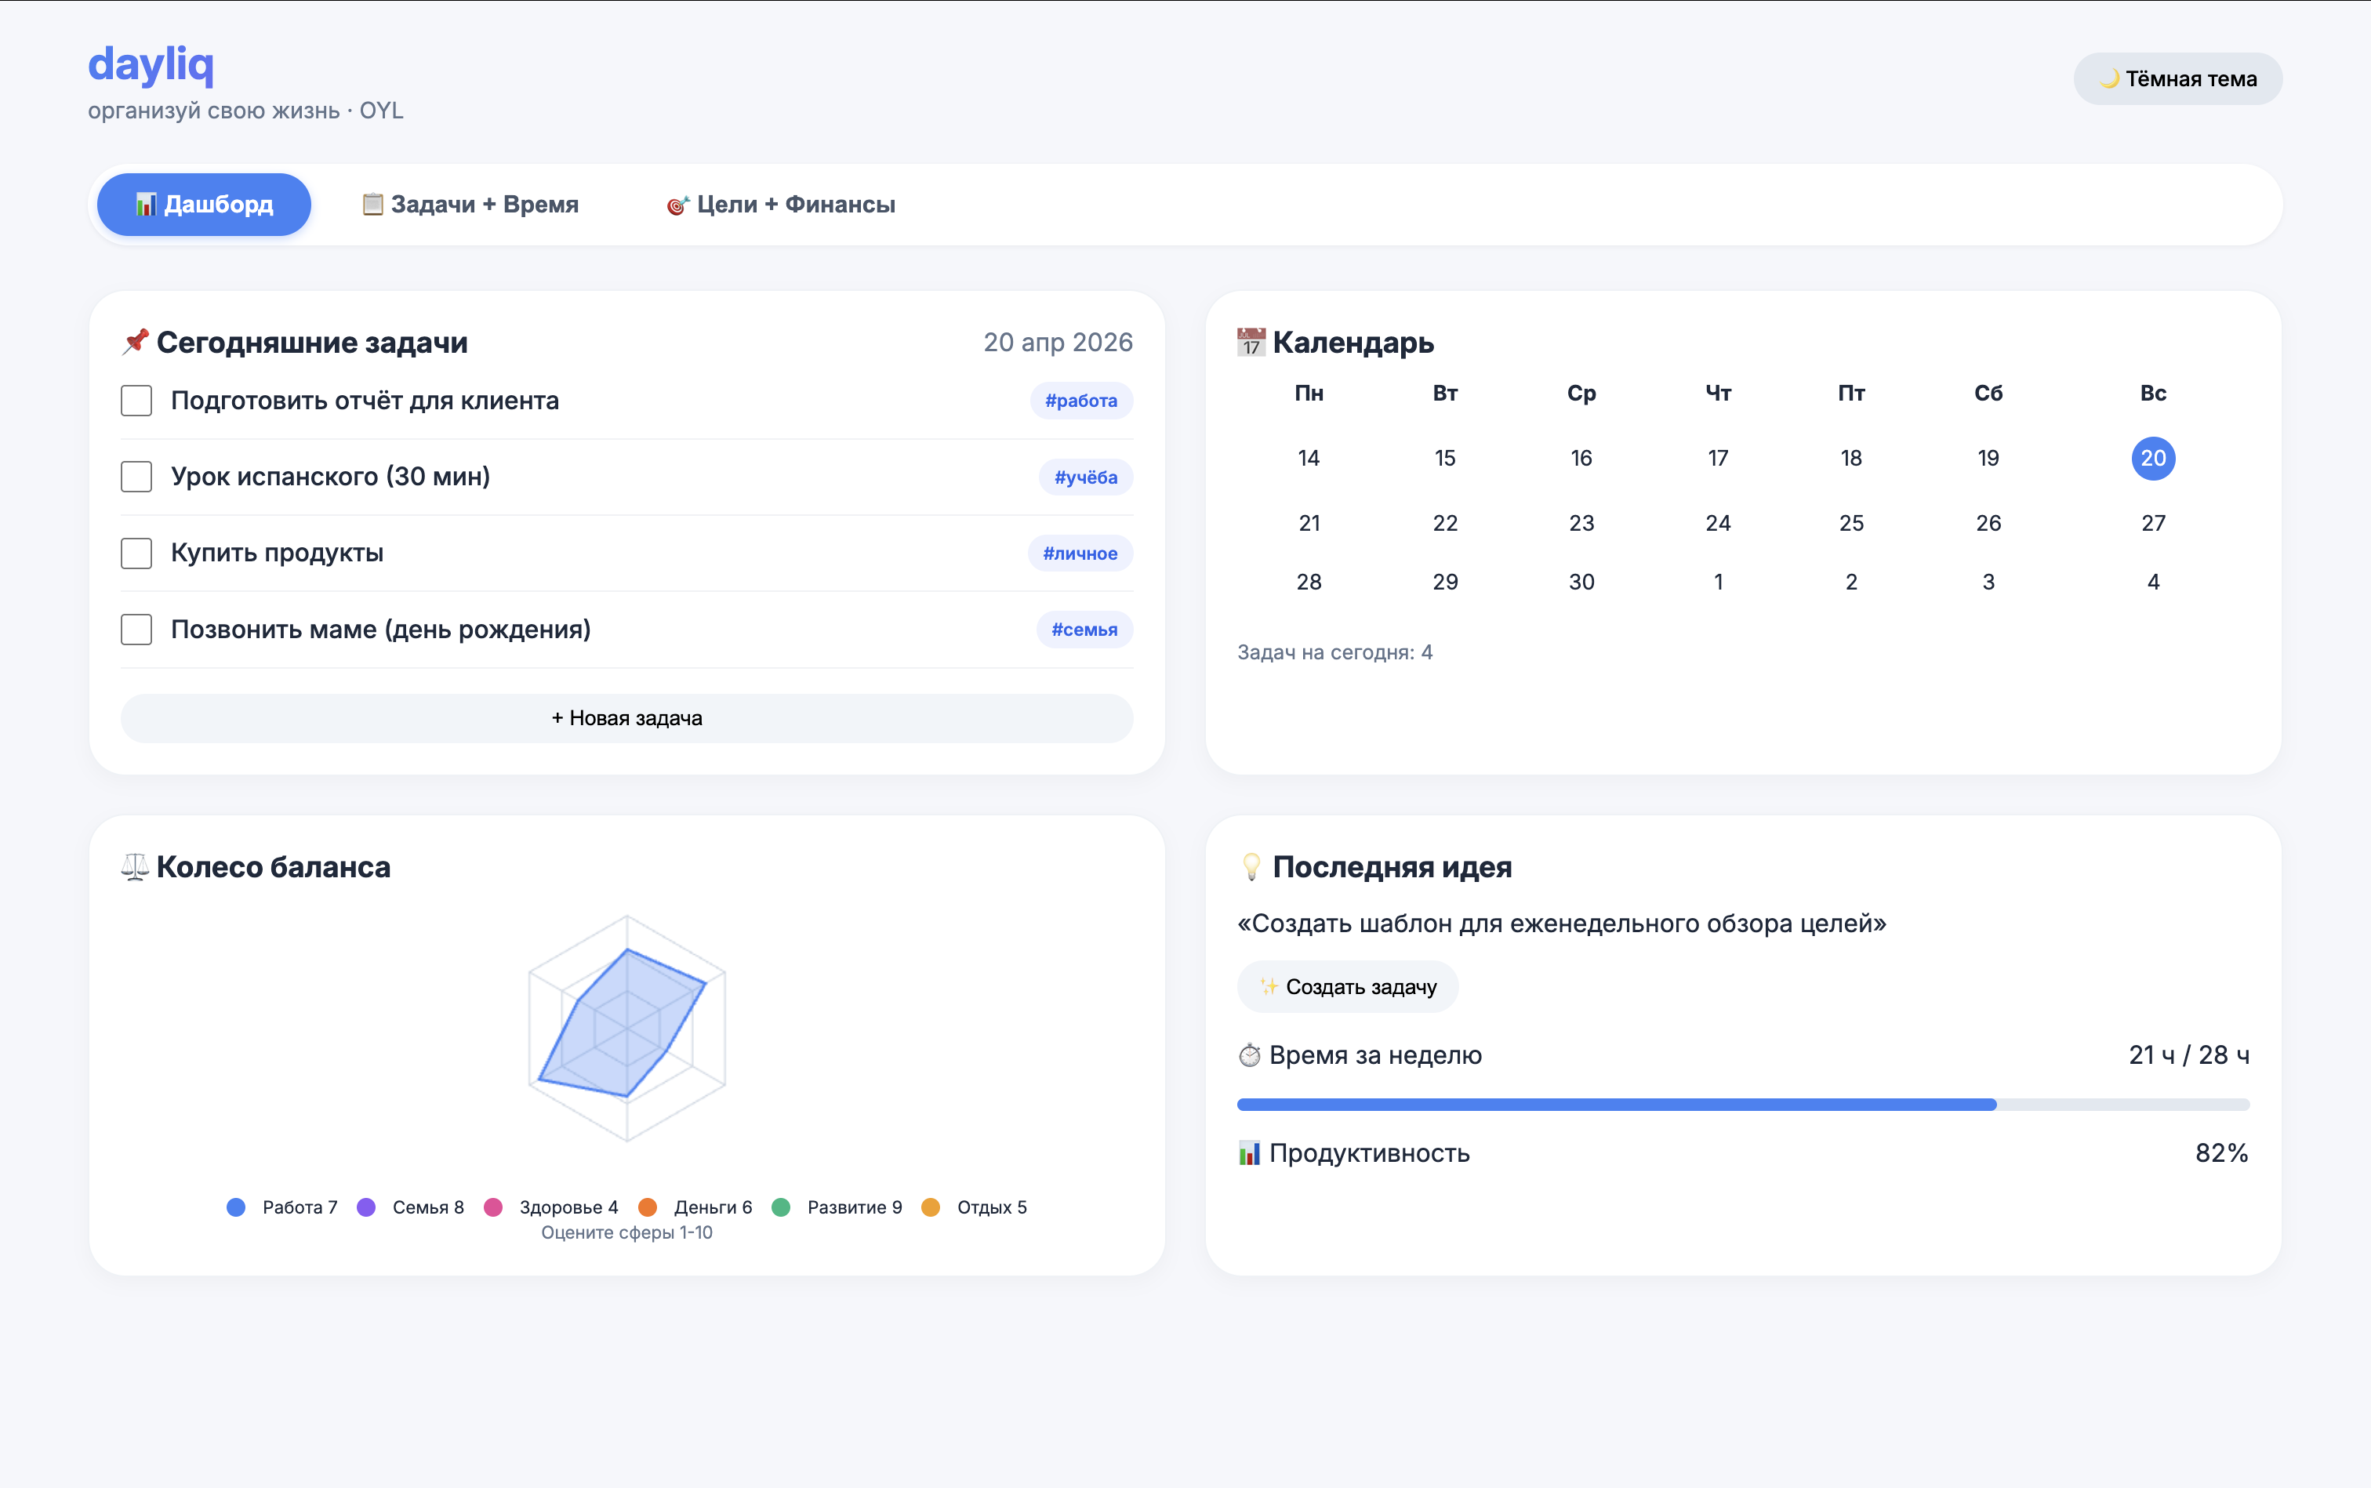This screenshot has height=1488, width=2371.
Task: Check off Позвонить маме task
Action: pos(136,629)
